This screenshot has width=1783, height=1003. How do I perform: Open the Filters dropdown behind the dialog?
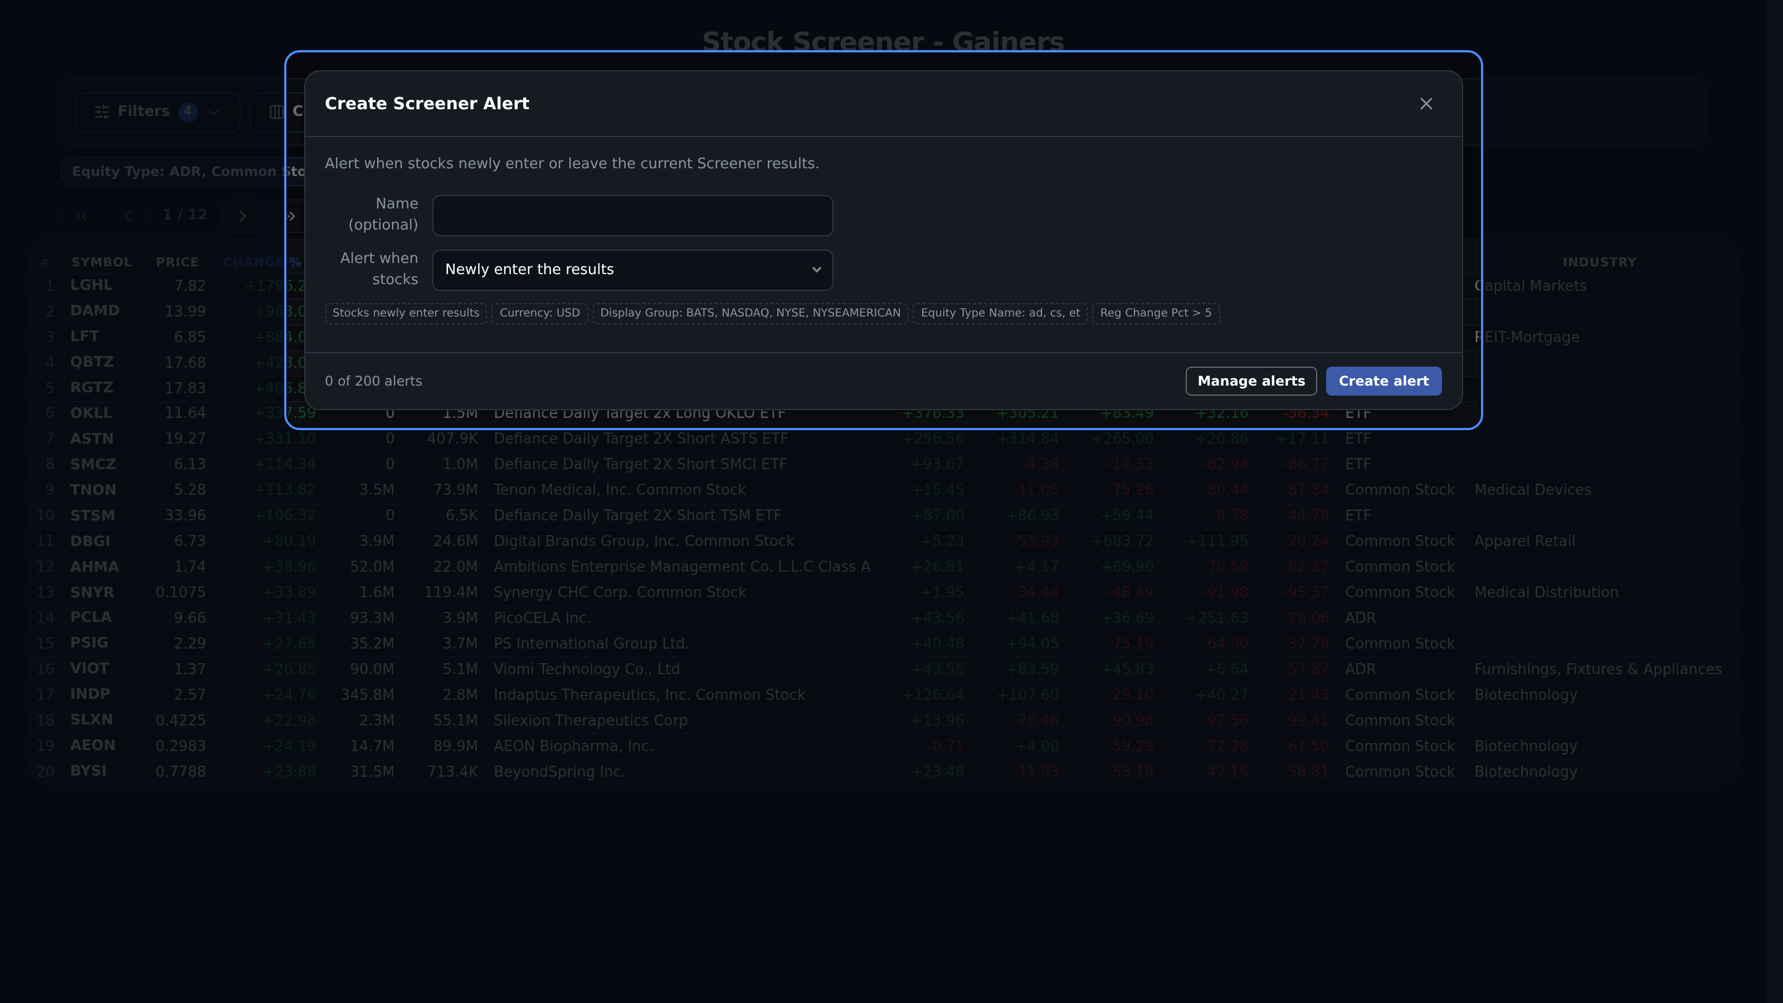157,112
